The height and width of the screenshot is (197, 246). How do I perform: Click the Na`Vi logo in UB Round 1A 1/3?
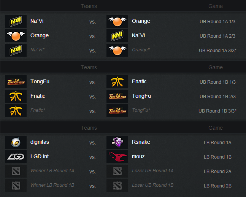16,21
